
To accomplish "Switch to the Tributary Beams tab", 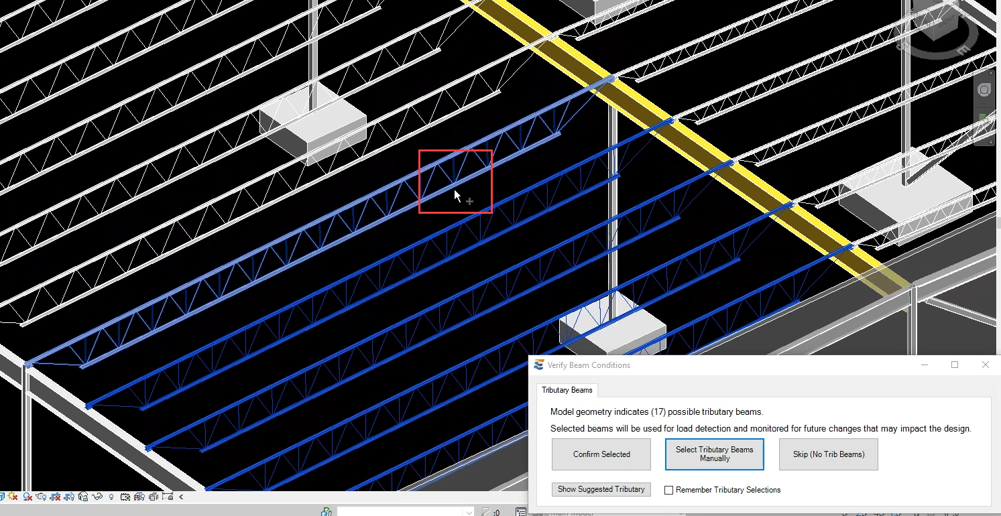I will 567,390.
